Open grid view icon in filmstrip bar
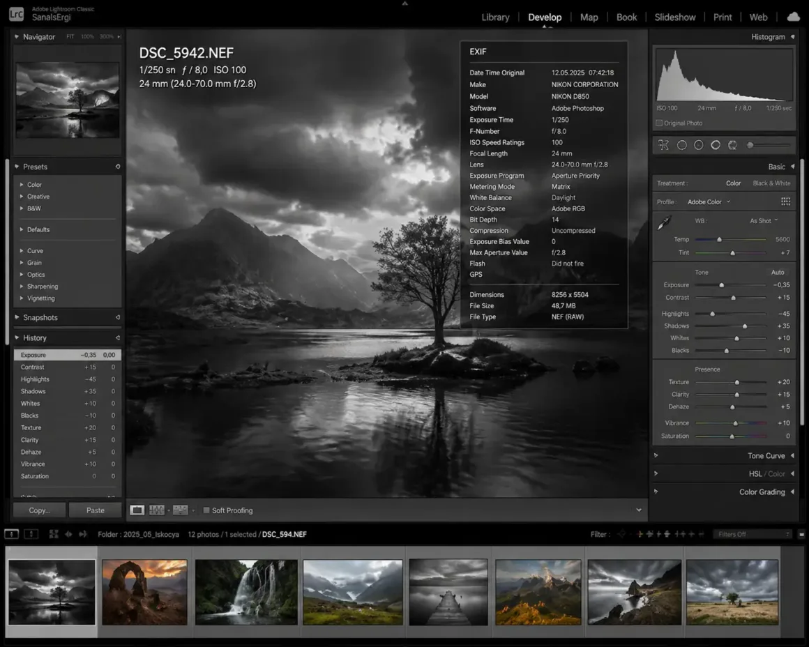 54,534
